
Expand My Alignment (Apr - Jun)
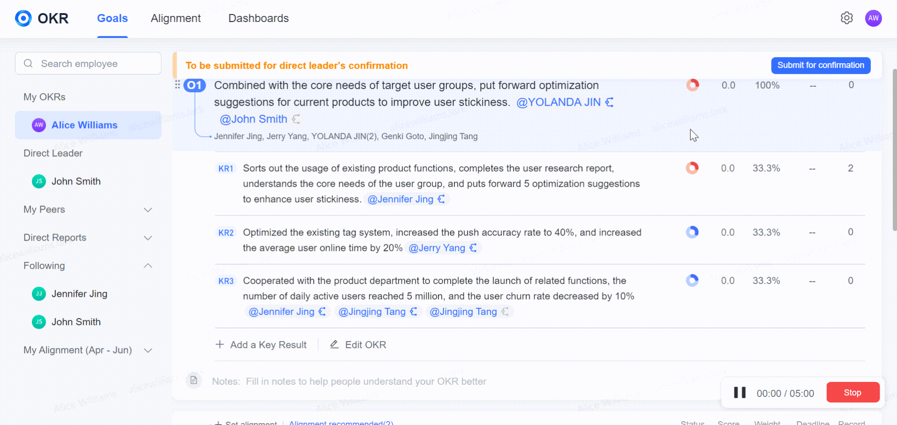click(x=148, y=350)
